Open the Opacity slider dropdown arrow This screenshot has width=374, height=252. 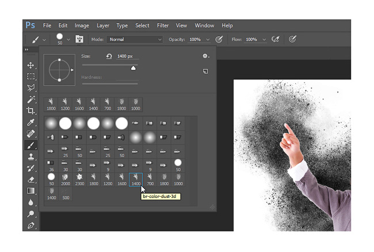(208, 40)
